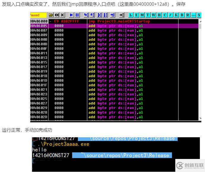The height and width of the screenshot is (172, 205).
Task: Click the Go to address icon
Action: 122,15
